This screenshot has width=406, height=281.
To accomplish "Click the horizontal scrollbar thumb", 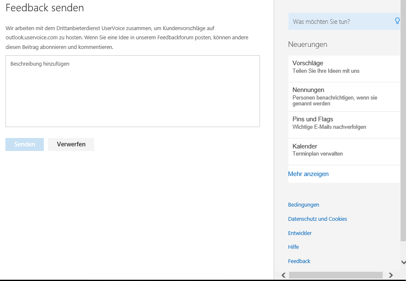I will [x=336, y=275].
